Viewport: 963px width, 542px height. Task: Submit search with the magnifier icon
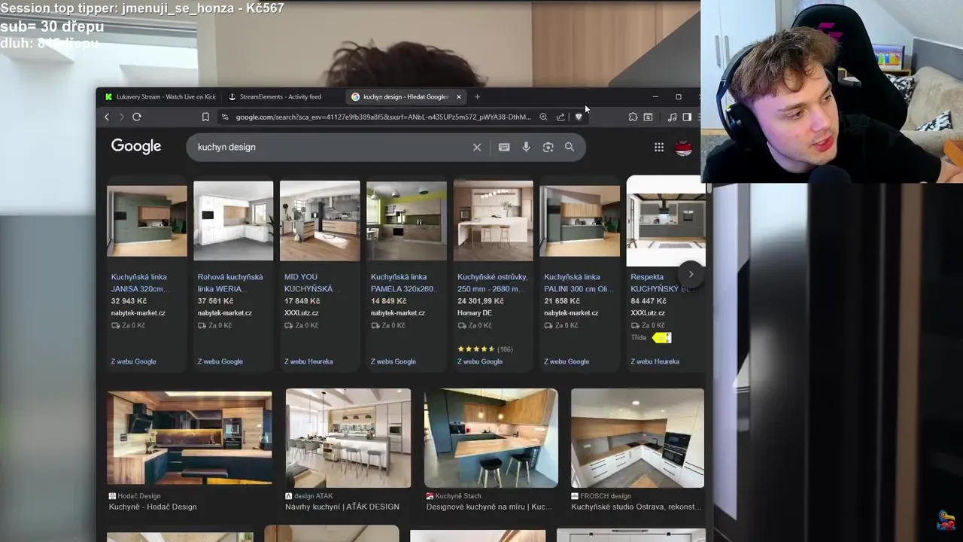point(570,148)
